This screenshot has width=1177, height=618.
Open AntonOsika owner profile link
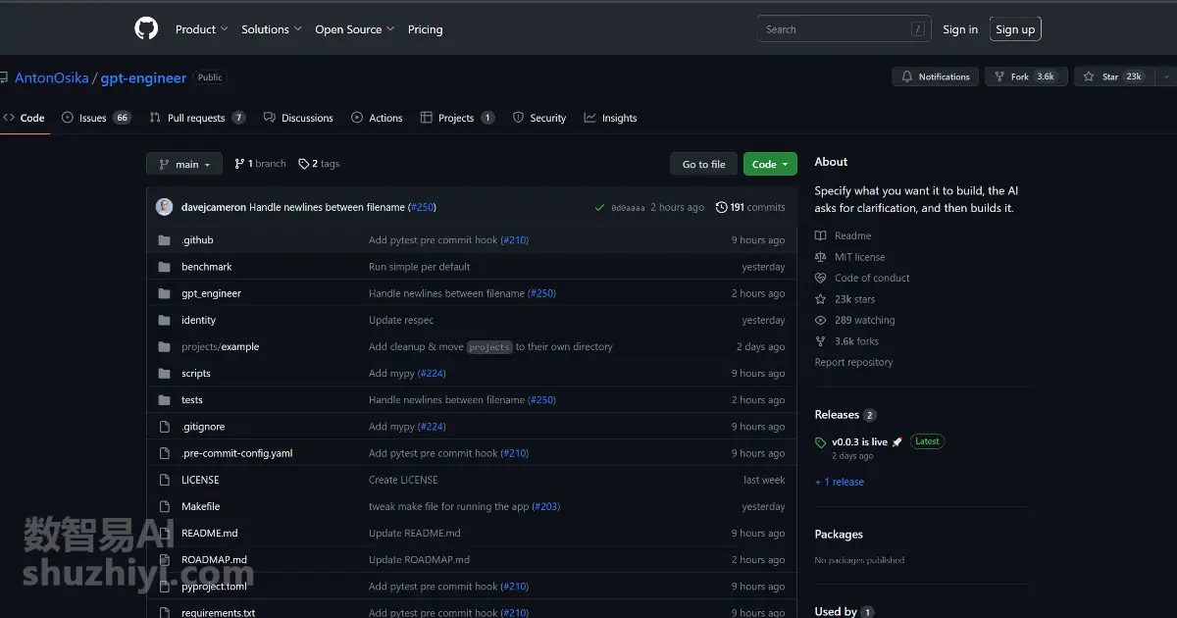pos(51,77)
